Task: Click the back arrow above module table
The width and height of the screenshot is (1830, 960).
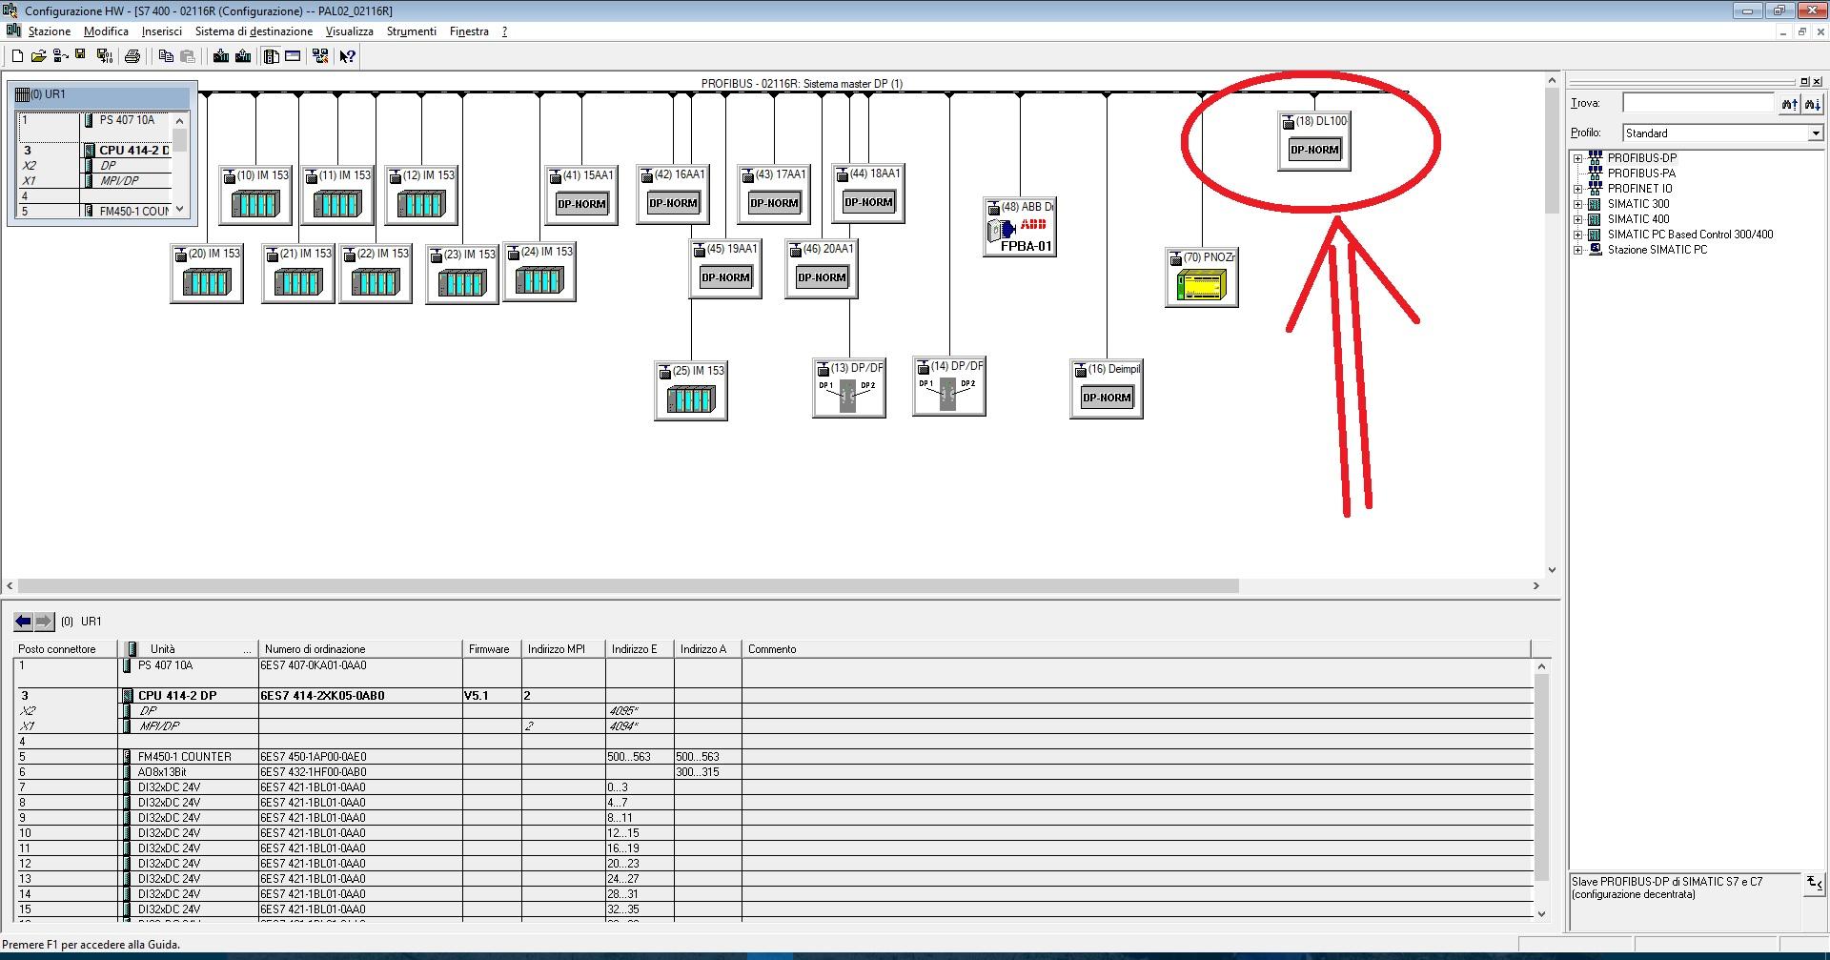Action: point(23,622)
